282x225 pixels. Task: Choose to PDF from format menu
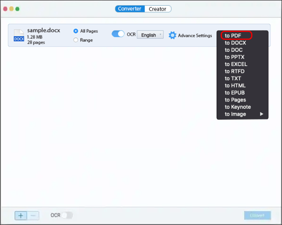242,35
